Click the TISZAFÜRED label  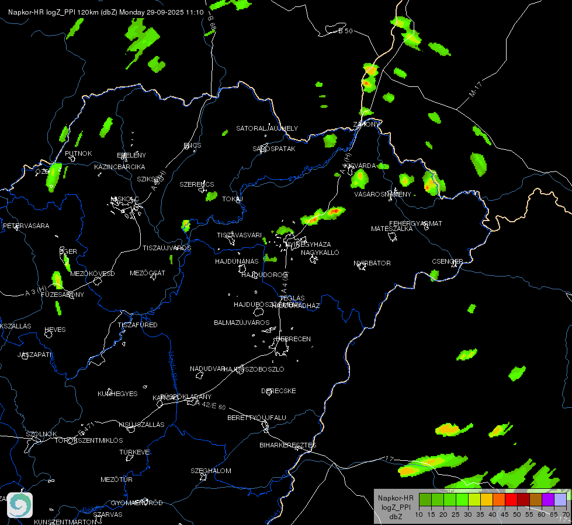click(x=137, y=324)
